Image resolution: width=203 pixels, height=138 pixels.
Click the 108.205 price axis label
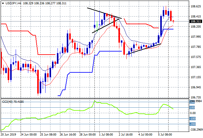[x=196, y=27]
